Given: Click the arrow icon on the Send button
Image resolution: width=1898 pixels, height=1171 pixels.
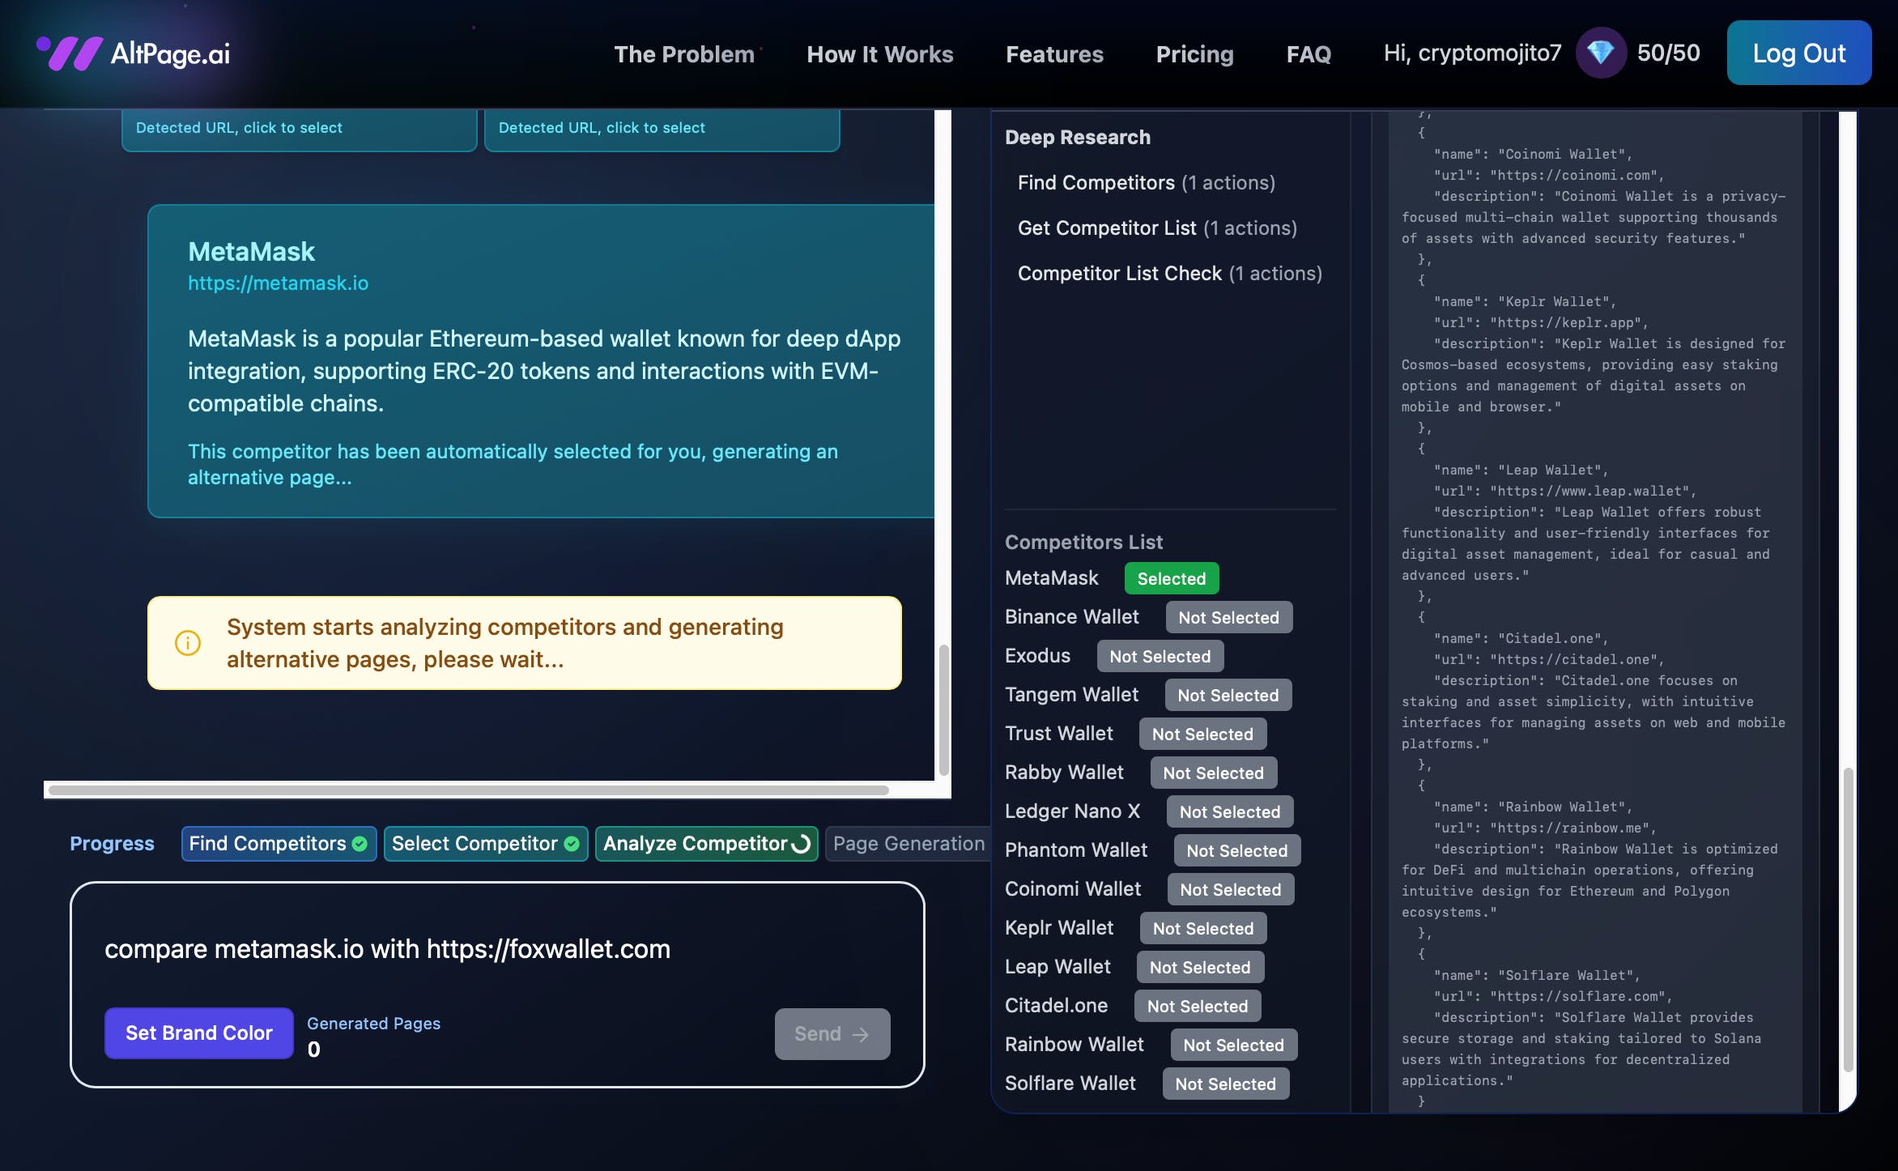Looking at the screenshot, I should click(x=861, y=1034).
